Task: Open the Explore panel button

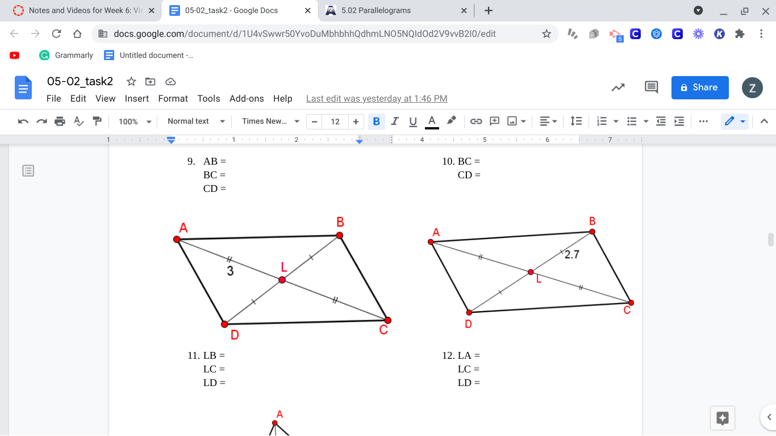Action: [x=723, y=418]
